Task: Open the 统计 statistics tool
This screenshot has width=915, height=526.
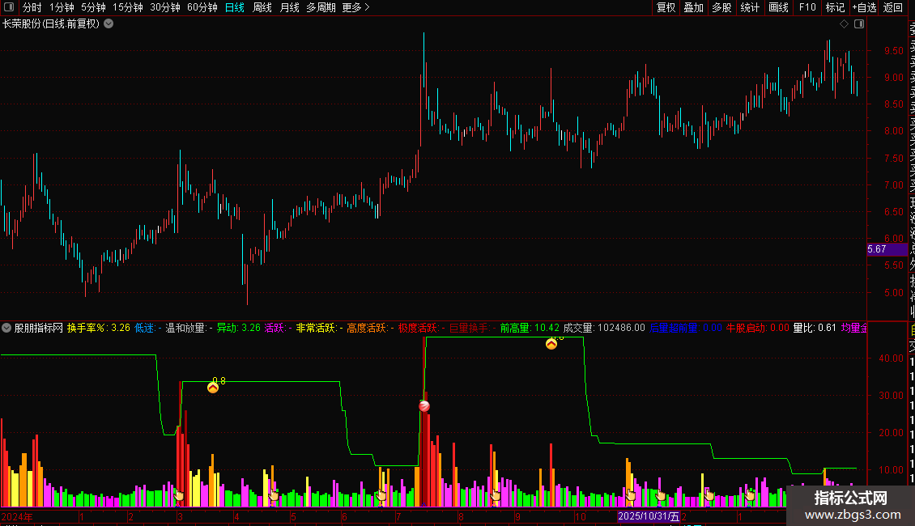Action: (x=750, y=7)
